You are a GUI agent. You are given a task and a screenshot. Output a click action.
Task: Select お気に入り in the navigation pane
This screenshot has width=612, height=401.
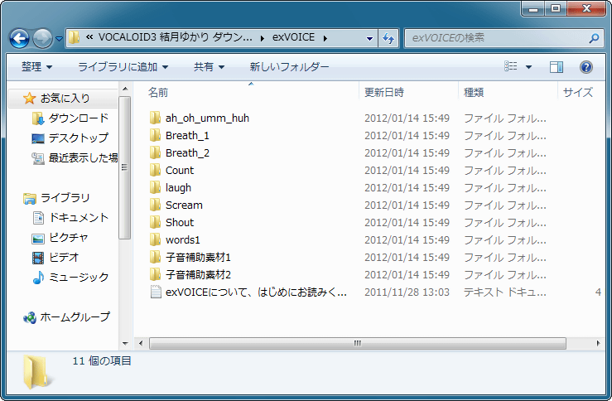tap(65, 98)
